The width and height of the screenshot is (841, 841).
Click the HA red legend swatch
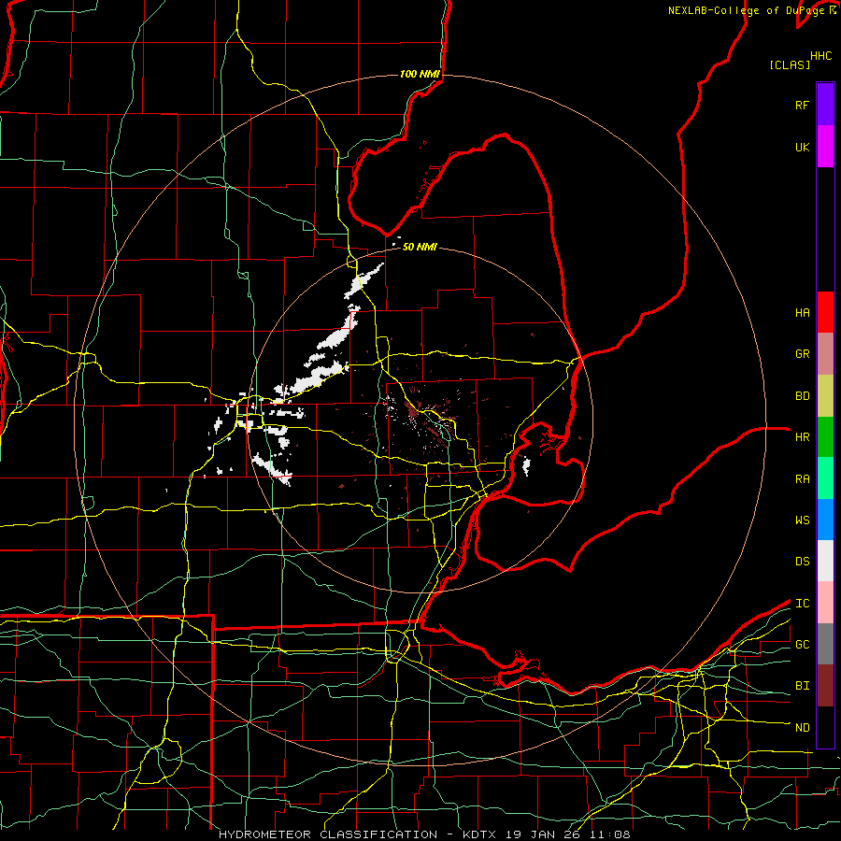click(825, 312)
